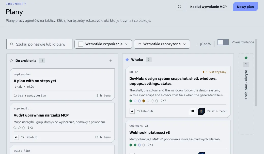264x154 pixels.
Task: Open the Wszystkie repozytoria dropdown
Action: click(162, 44)
